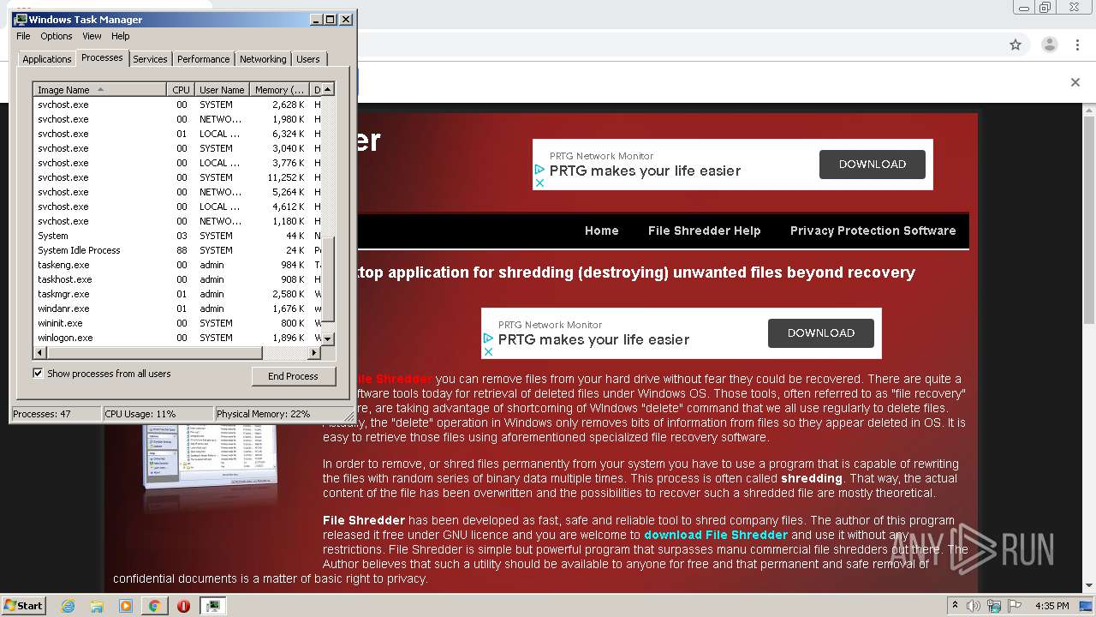Close the lower PRTG ad with X

(x=488, y=351)
